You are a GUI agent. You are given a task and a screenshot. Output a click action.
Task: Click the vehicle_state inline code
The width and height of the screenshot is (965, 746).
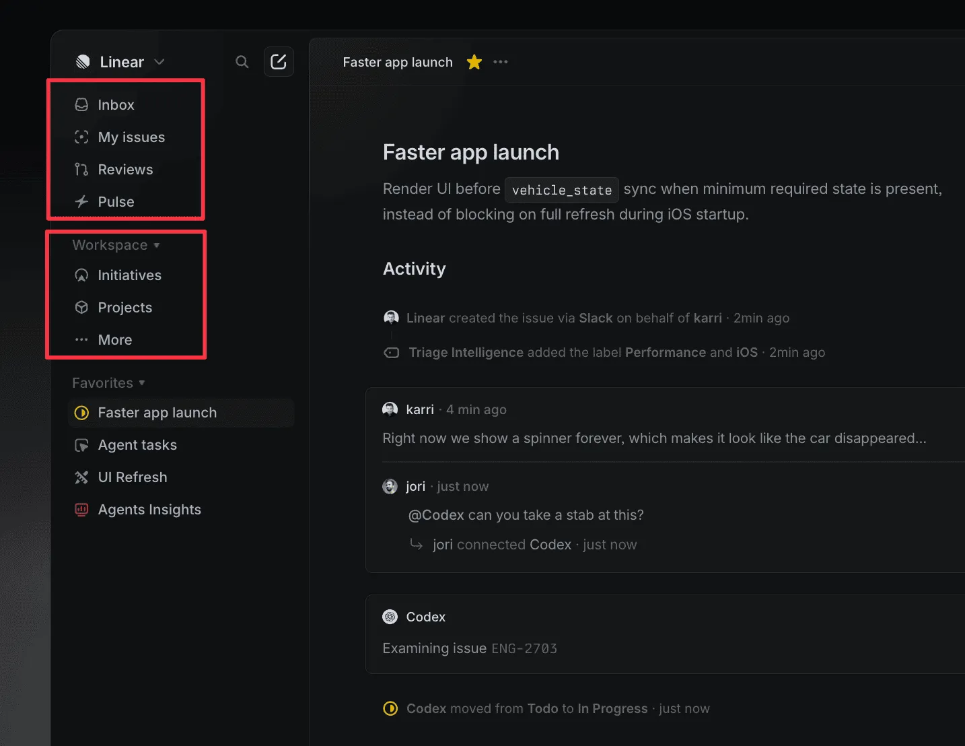point(562,190)
